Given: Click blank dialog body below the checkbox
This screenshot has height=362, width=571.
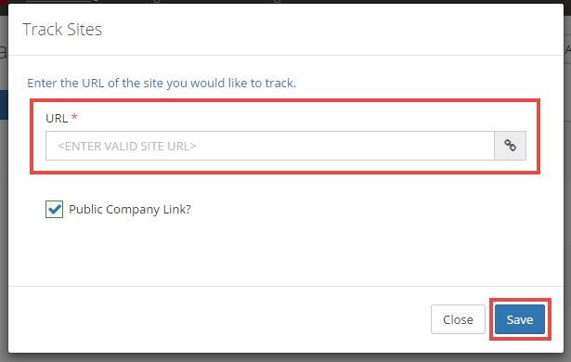Looking at the screenshot, I should (x=284, y=252).
